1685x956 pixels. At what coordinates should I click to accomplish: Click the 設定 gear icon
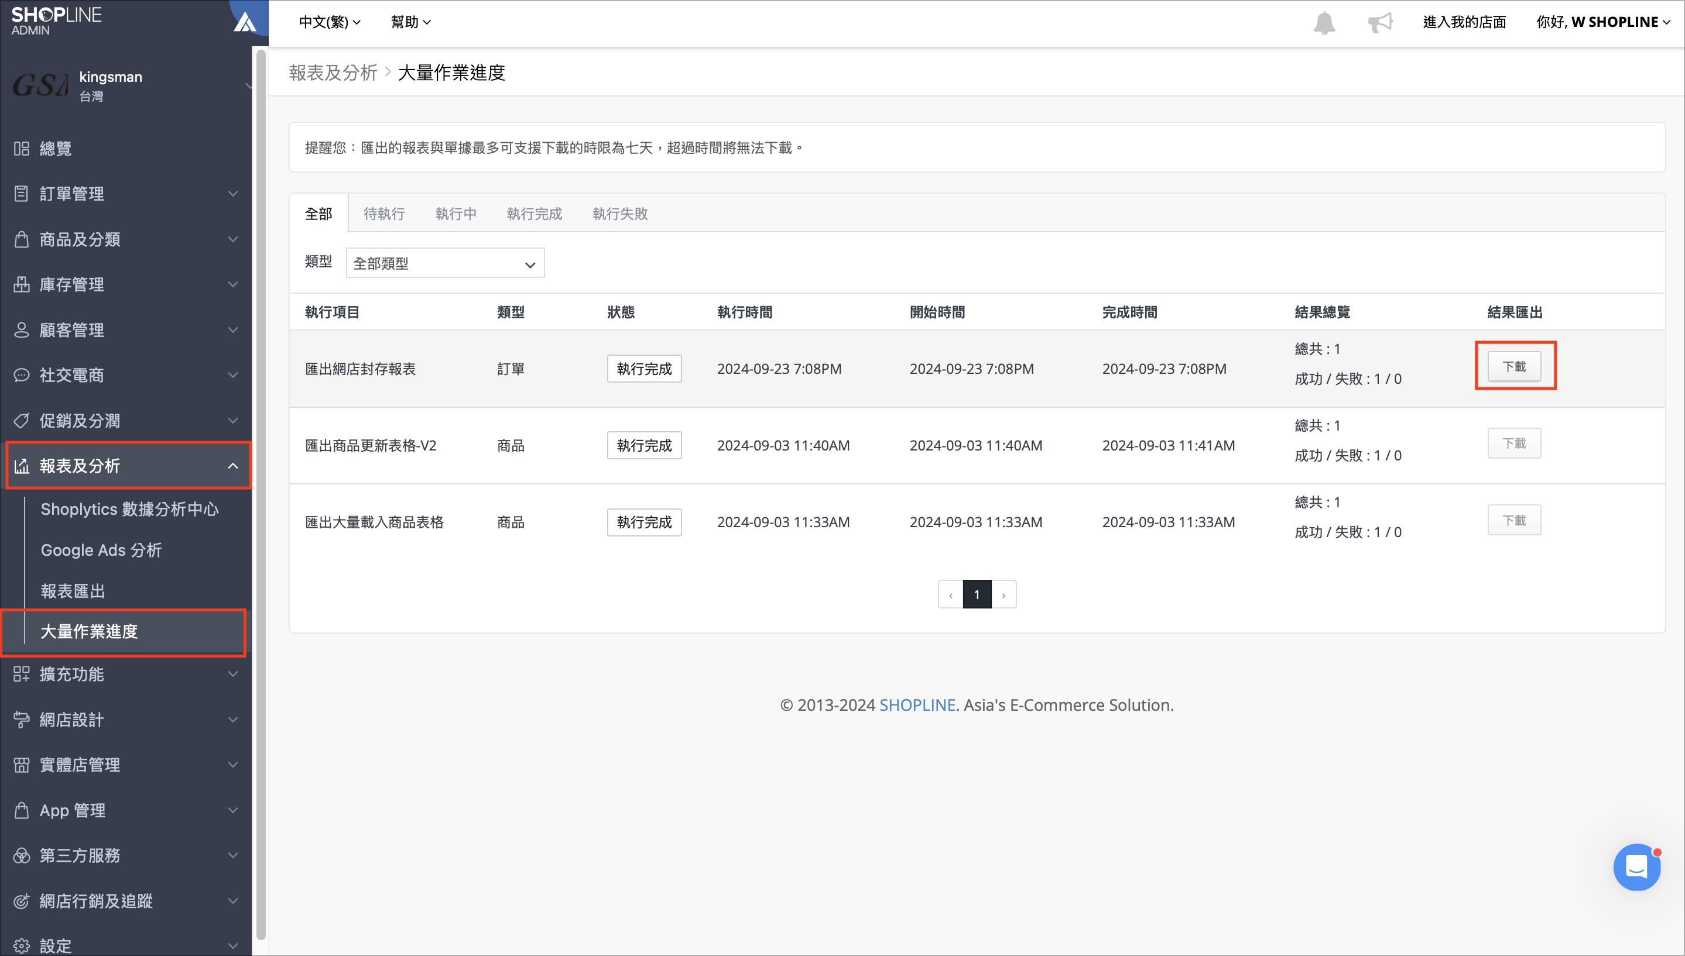point(22,946)
